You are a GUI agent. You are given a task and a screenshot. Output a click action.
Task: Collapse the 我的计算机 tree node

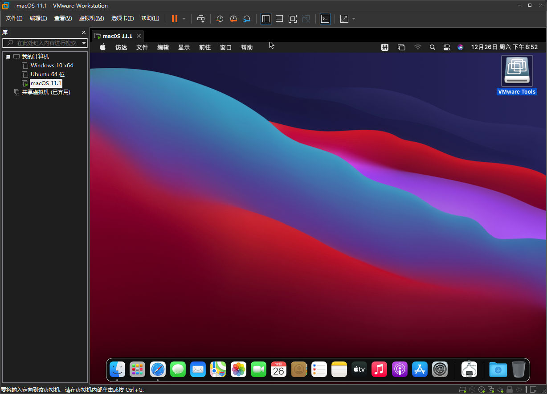pos(8,57)
